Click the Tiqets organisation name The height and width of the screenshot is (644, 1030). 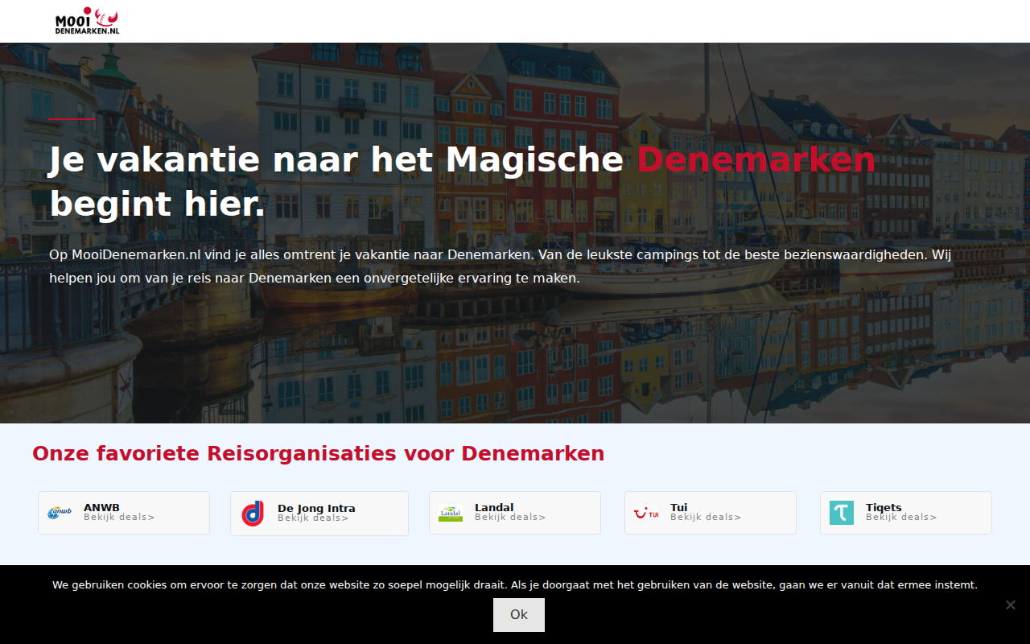884,507
